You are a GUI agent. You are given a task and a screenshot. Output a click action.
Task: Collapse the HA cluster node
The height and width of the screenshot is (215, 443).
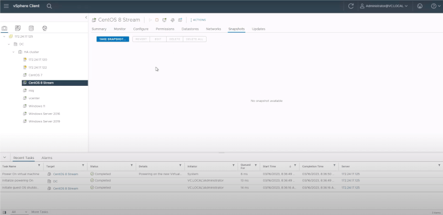(13, 52)
